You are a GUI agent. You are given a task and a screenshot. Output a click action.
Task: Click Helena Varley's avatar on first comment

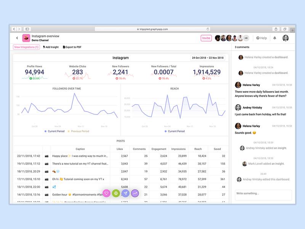pyautogui.click(x=238, y=85)
